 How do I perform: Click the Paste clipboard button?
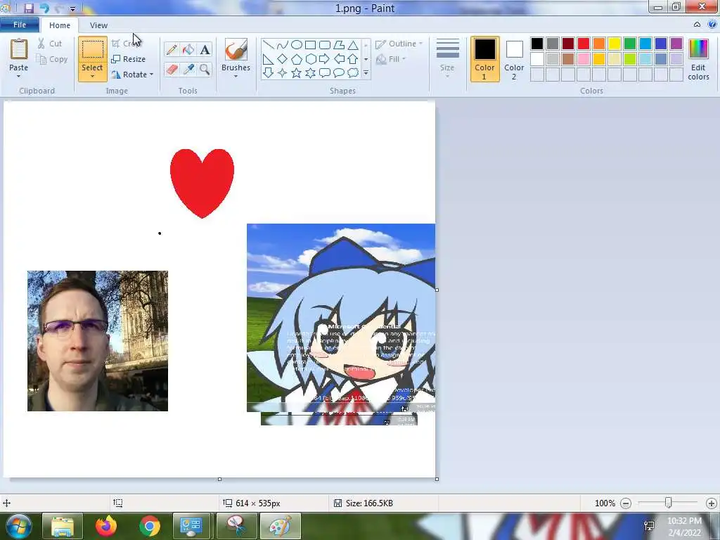[x=18, y=55]
